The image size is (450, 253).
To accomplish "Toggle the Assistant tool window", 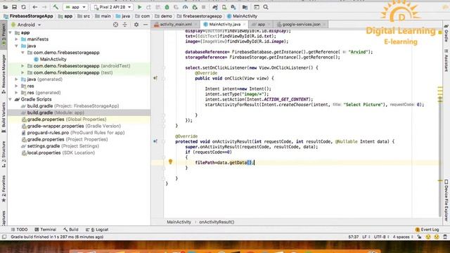I will point(446,60).
